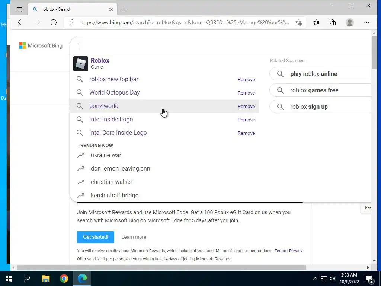Click the address bar URL
The image size is (381, 286).
coord(185,22)
